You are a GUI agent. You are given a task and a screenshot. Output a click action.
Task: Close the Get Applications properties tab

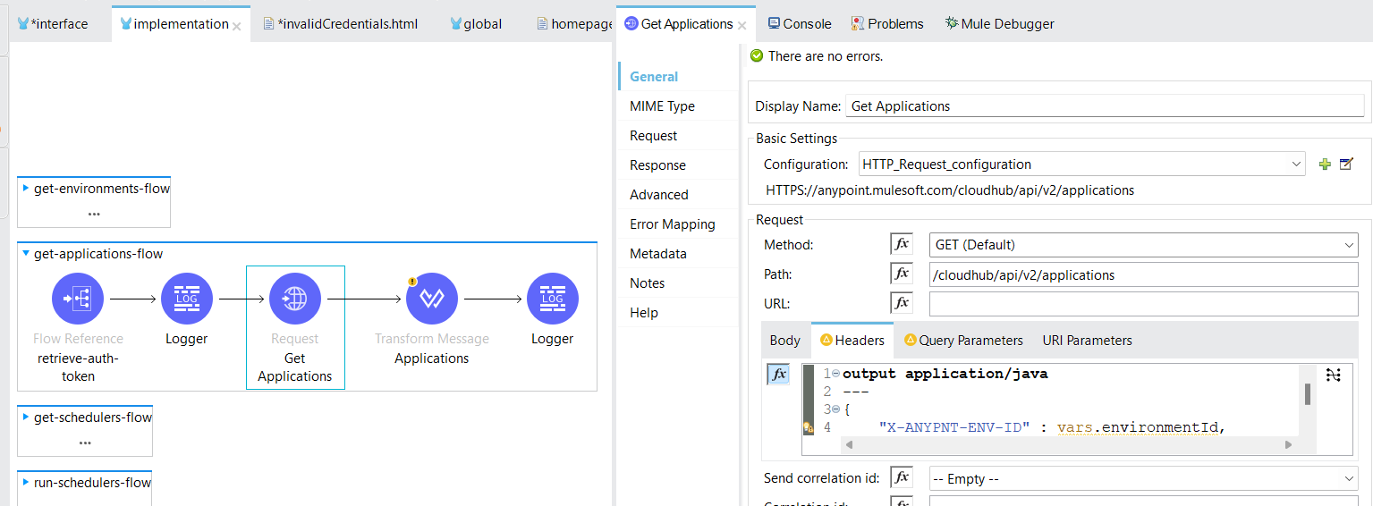click(x=743, y=26)
